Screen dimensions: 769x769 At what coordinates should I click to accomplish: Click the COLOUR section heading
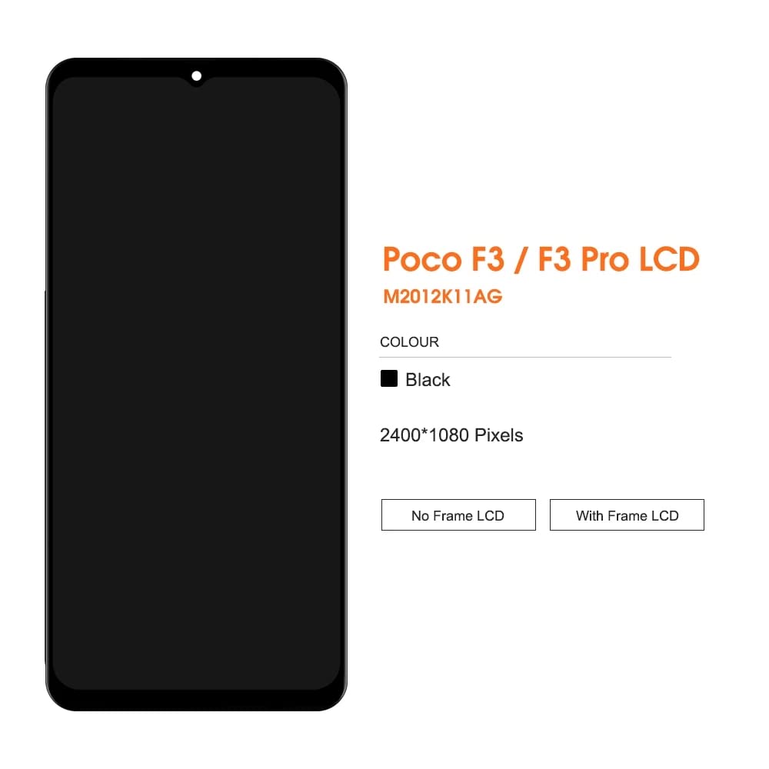[409, 342]
